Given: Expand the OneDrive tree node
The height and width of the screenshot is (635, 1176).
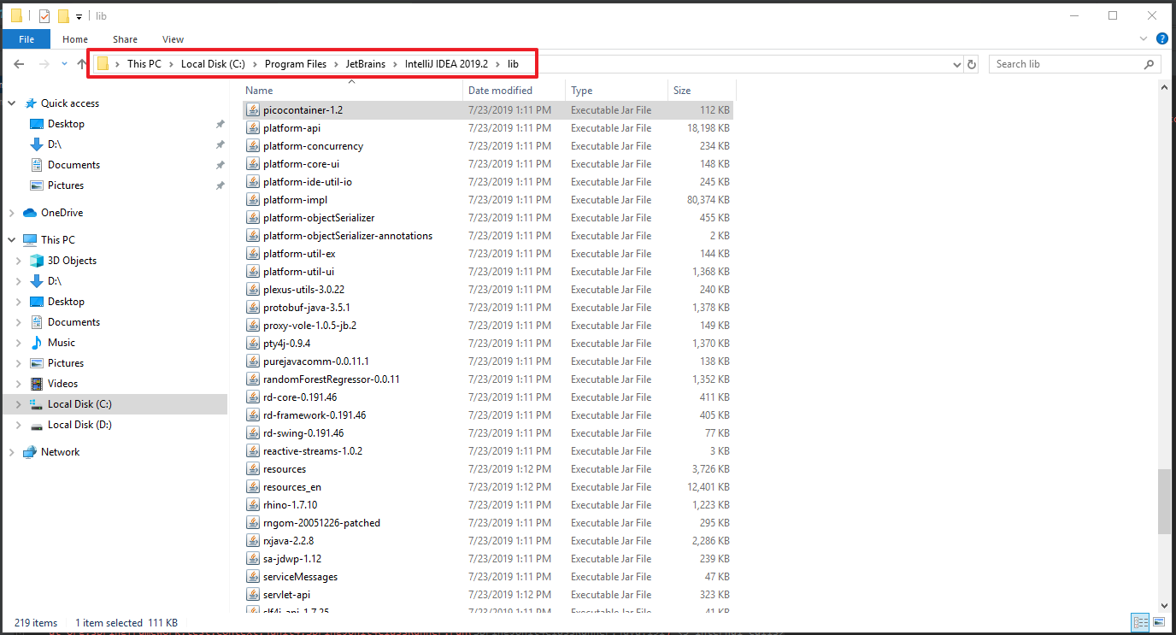Looking at the screenshot, I should pyautogui.click(x=12, y=213).
